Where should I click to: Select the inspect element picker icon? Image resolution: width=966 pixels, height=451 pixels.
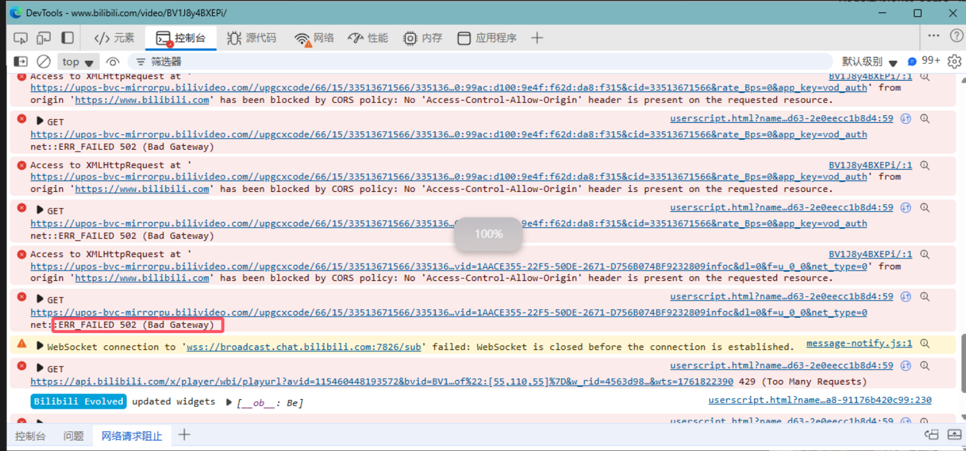[20, 38]
